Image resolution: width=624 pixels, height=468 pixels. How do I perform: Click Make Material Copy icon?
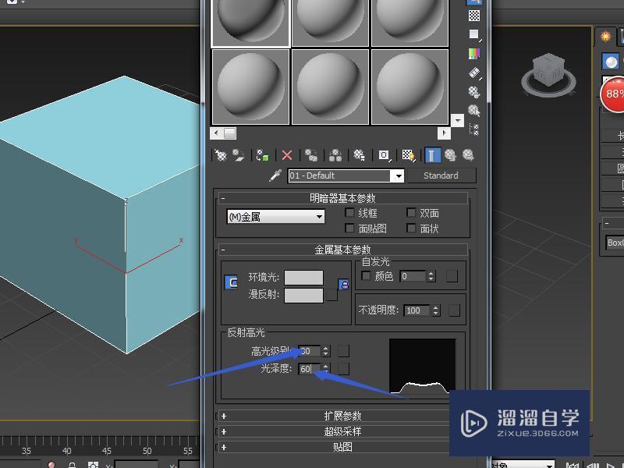310,154
